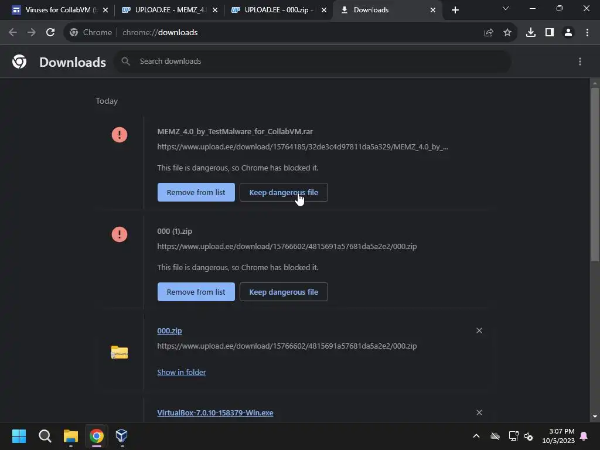
Task: Click the address bar showing chrome://downloads
Action: pos(291,33)
